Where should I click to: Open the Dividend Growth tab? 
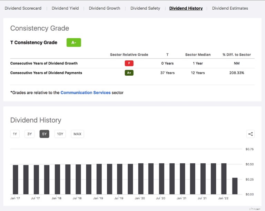pyautogui.click(x=105, y=8)
